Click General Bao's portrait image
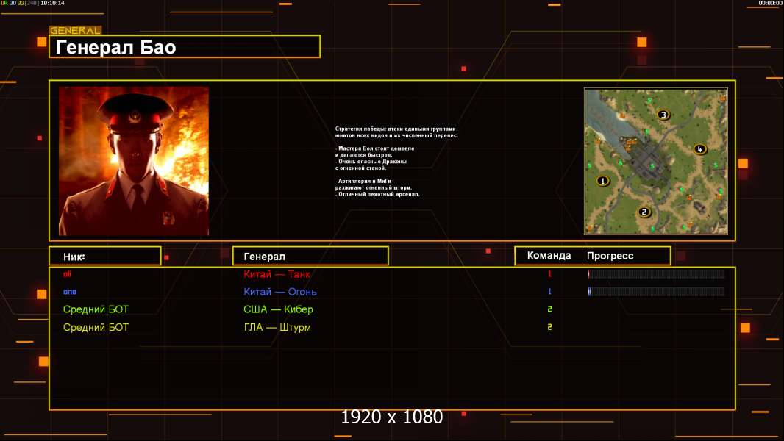The height and width of the screenshot is (441, 784). click(x=134, y=161)
